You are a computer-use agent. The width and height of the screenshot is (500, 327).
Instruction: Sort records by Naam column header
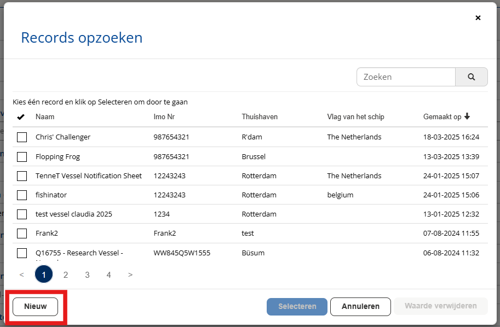click(x=45, y=117)
